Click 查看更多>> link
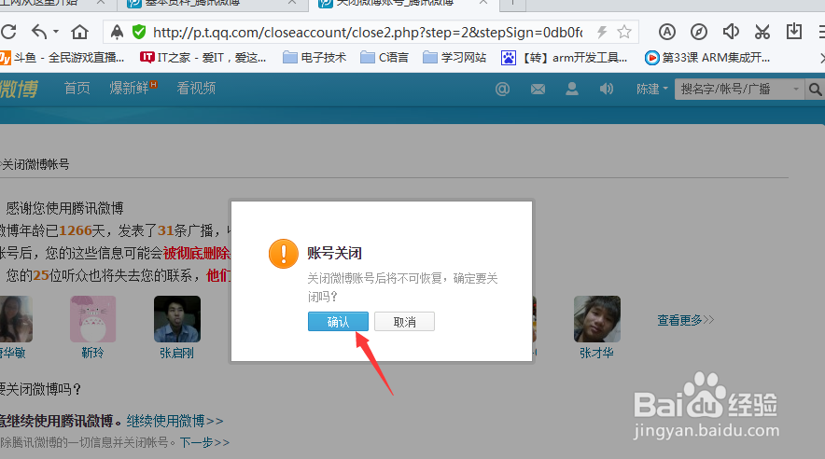Viewport: 825px width, 459px height. (x=686, y=320)
